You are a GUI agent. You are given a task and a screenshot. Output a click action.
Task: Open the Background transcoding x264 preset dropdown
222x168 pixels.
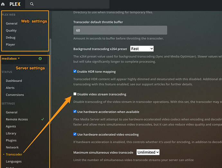142,49
